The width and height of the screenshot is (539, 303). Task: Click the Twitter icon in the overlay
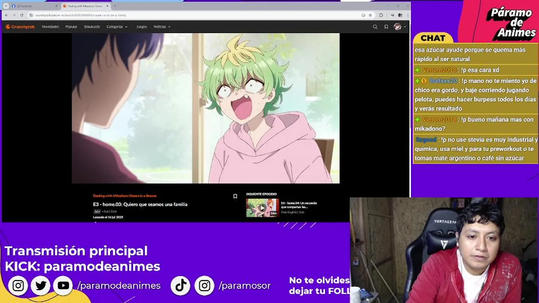click(41, 286)
